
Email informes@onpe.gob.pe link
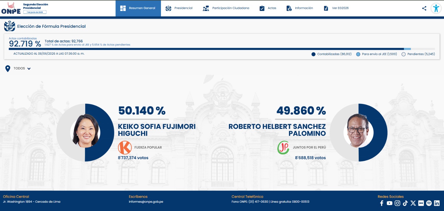pos(146,202)
